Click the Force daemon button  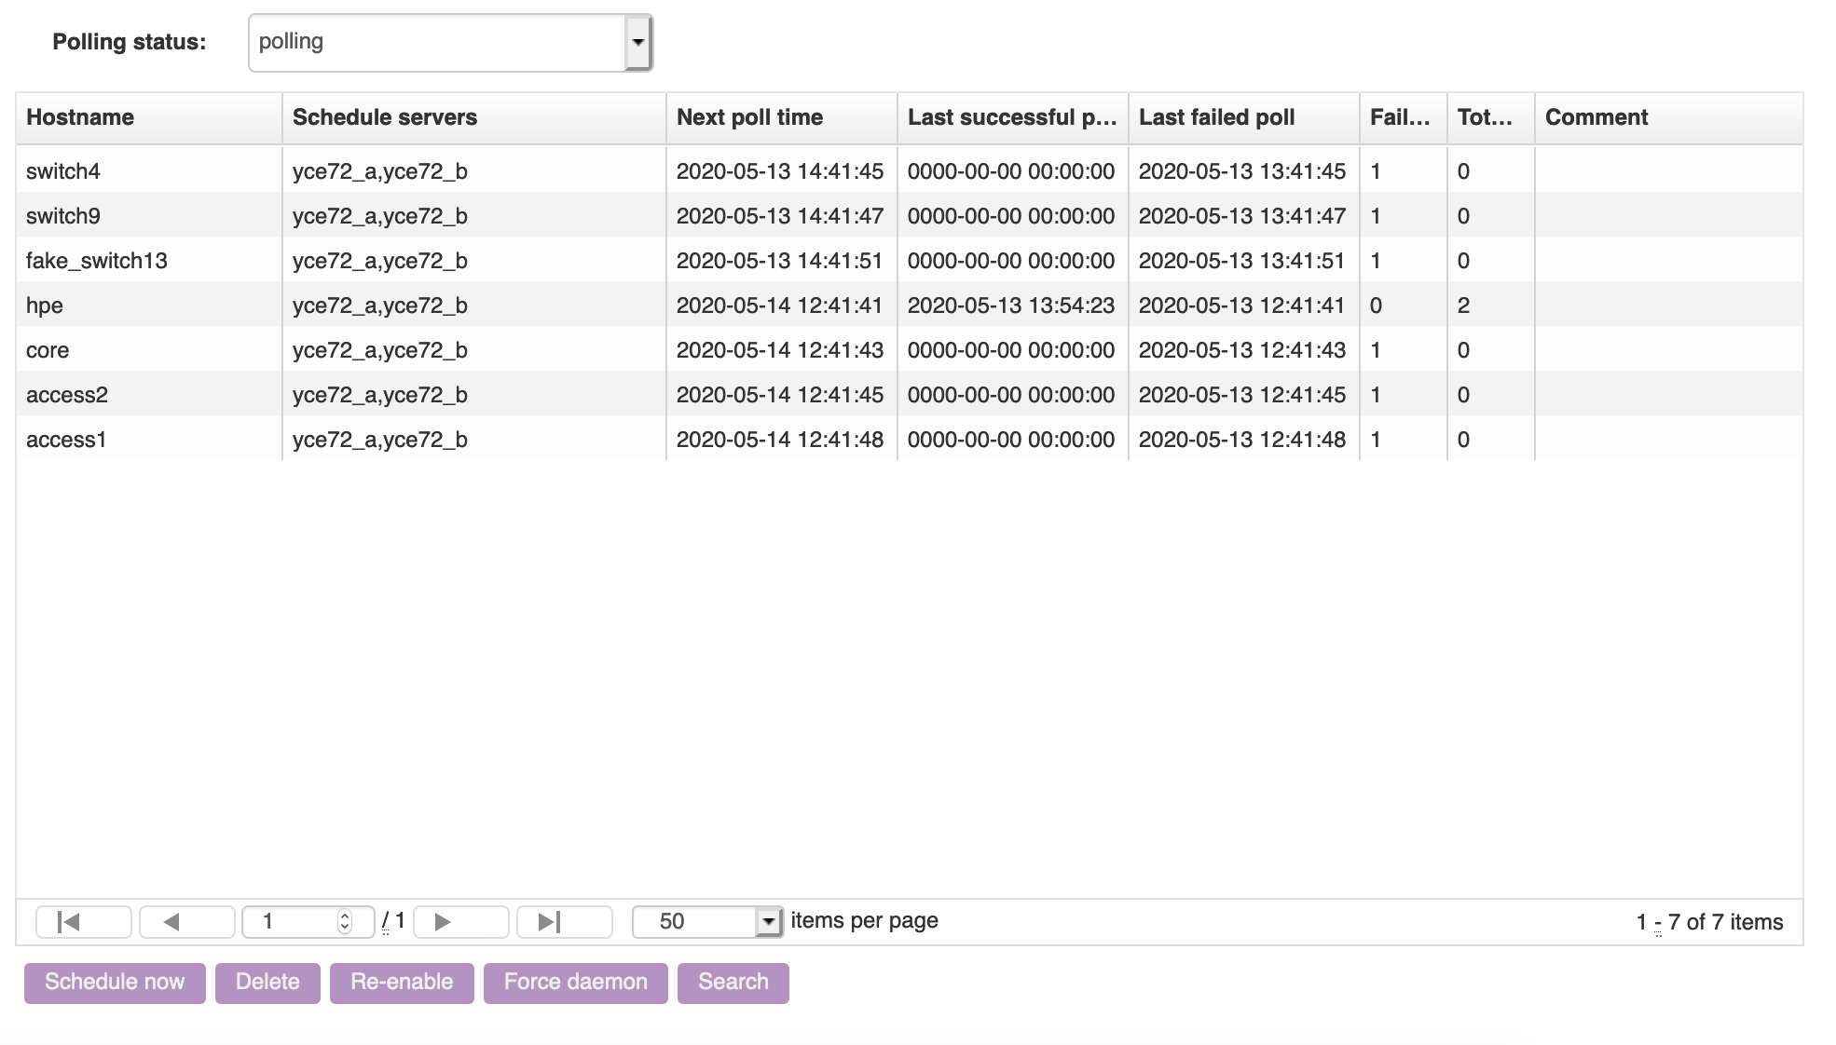click(x=575, y=983)
